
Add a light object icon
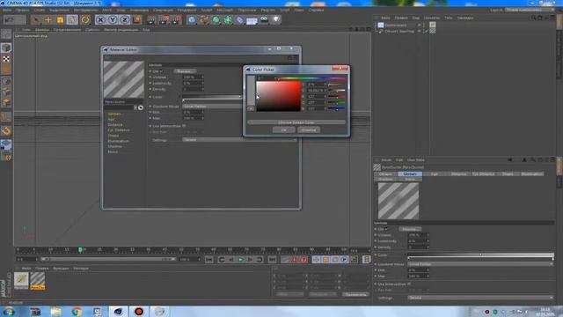pyautogui.click(x=276, y=19)
